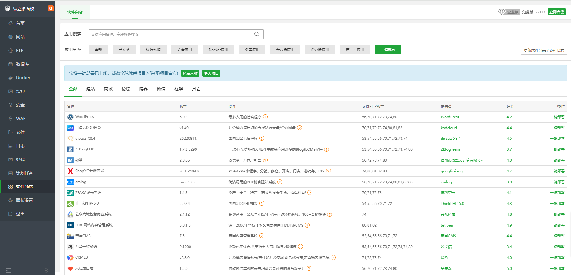Open the 计划任务 sidebar item
The width and height of the screenshot is (571, 275).
27,173
